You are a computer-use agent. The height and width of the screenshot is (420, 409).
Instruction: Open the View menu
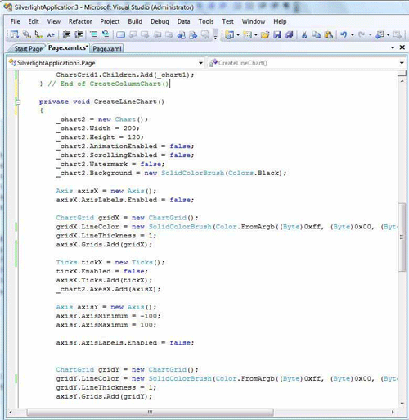pyautogui.click(x=54, y=21)
